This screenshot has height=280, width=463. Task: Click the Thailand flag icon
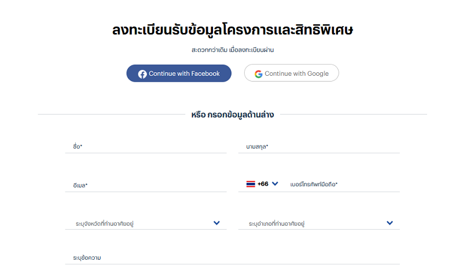(x=251, y=184)
